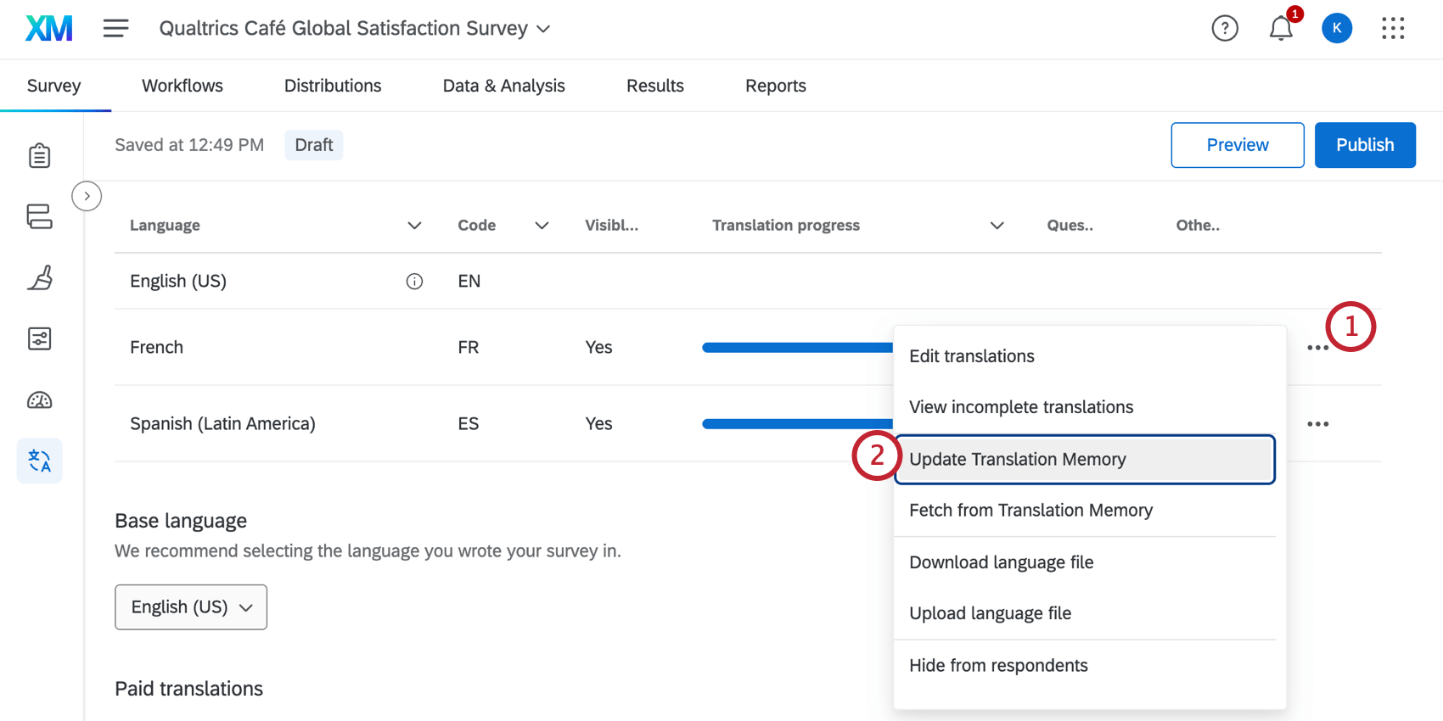
Task: Open the Survey builder clipboard icon
Action: click(40, 156)
